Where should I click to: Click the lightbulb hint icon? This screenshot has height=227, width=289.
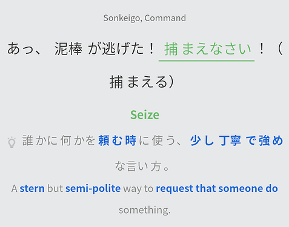point(12,142)
